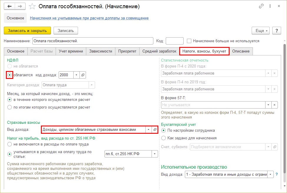Click the 57-Т 'Не учитывается' field
The height and width of the screenshot is (193, 287).
(213, 105)
